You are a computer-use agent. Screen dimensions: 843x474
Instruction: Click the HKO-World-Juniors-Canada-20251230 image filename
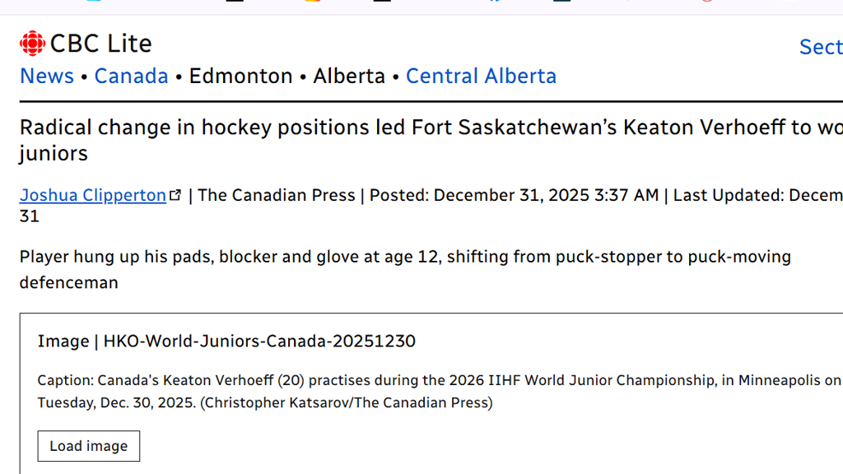(x=259, y=341)
